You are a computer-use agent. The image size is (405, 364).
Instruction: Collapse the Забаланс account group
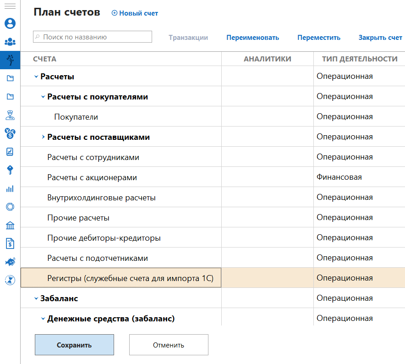[x=36, y=298]
